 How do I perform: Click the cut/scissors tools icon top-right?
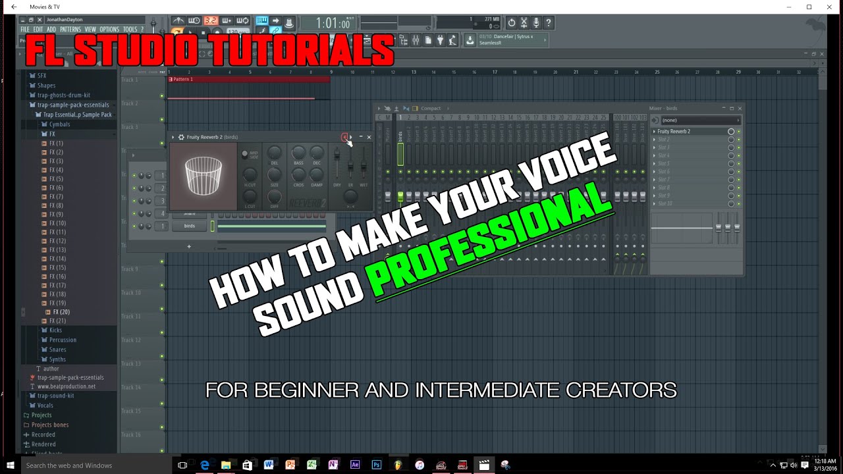coord(524,23)
